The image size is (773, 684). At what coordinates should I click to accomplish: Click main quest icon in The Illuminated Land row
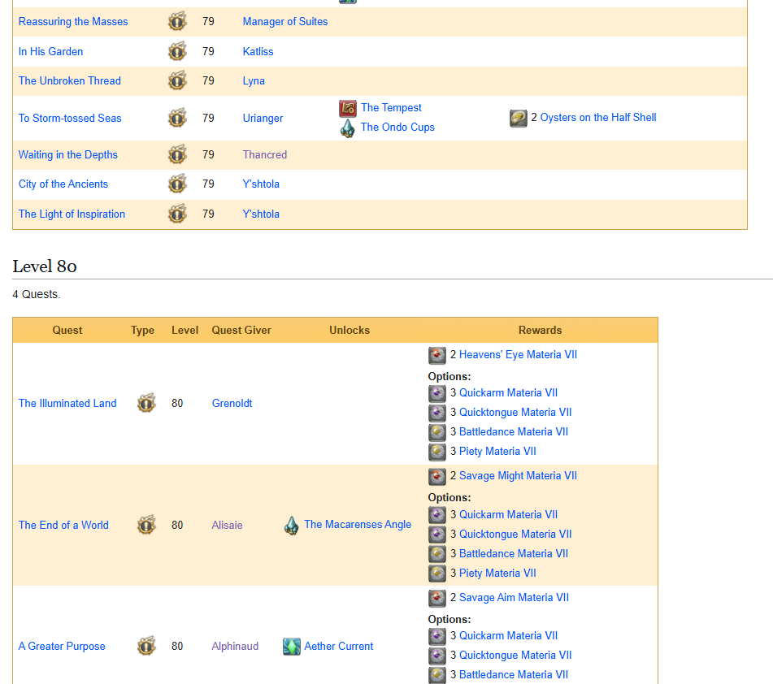[x=146, y=403]
